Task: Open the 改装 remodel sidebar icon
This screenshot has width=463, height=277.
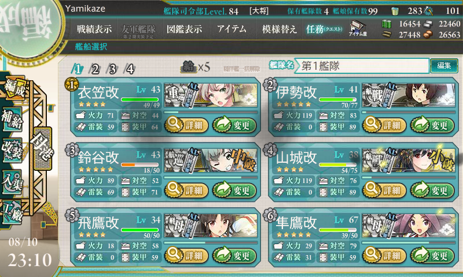Action: [12, 149]
